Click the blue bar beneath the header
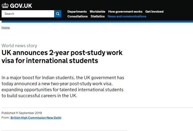Screen dimensions: 193x131 [96, 21]
